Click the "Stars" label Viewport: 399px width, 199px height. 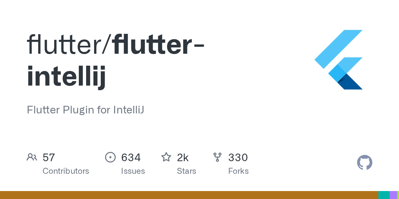[187, 171]
